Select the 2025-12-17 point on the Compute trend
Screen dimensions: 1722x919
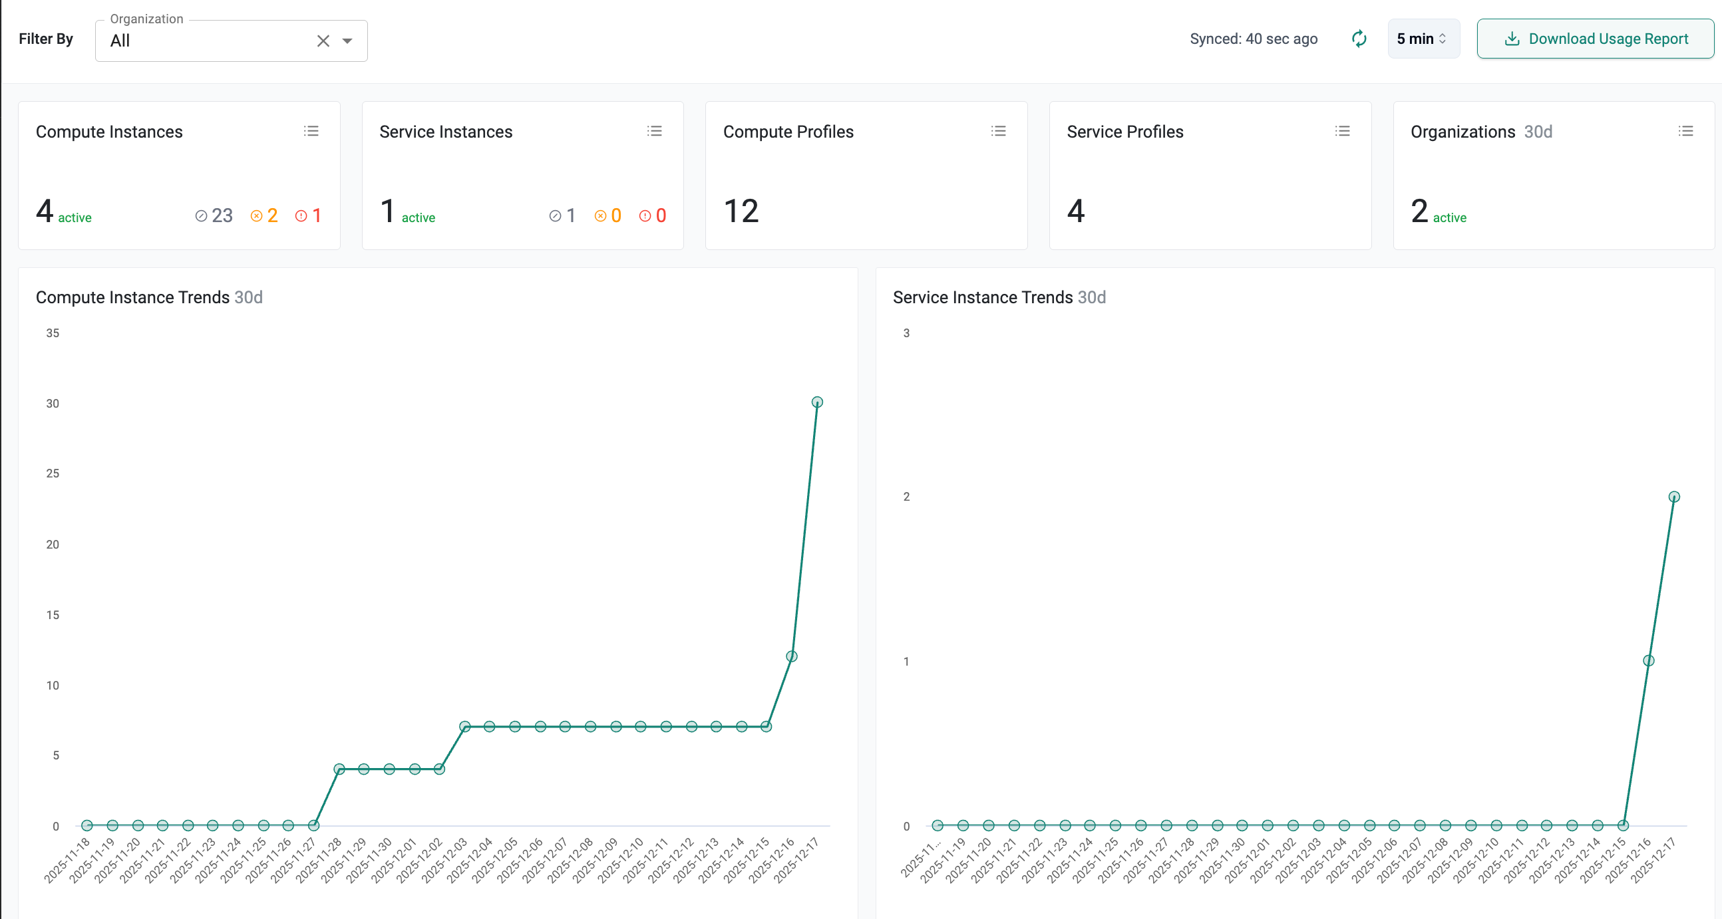[x=817, y=402]
